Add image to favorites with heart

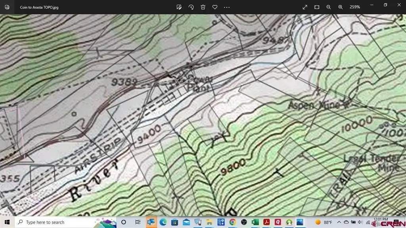point(215,7)
